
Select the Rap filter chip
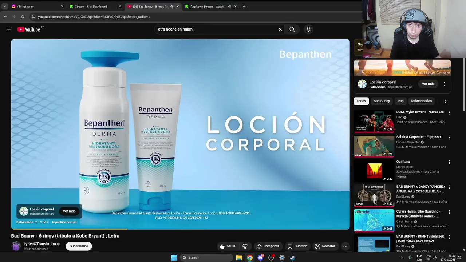tap(400, 101)
